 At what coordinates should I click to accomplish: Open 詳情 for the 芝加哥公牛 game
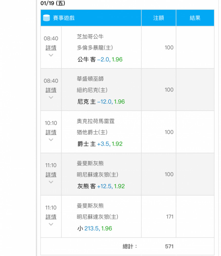[x=51, y=48]
